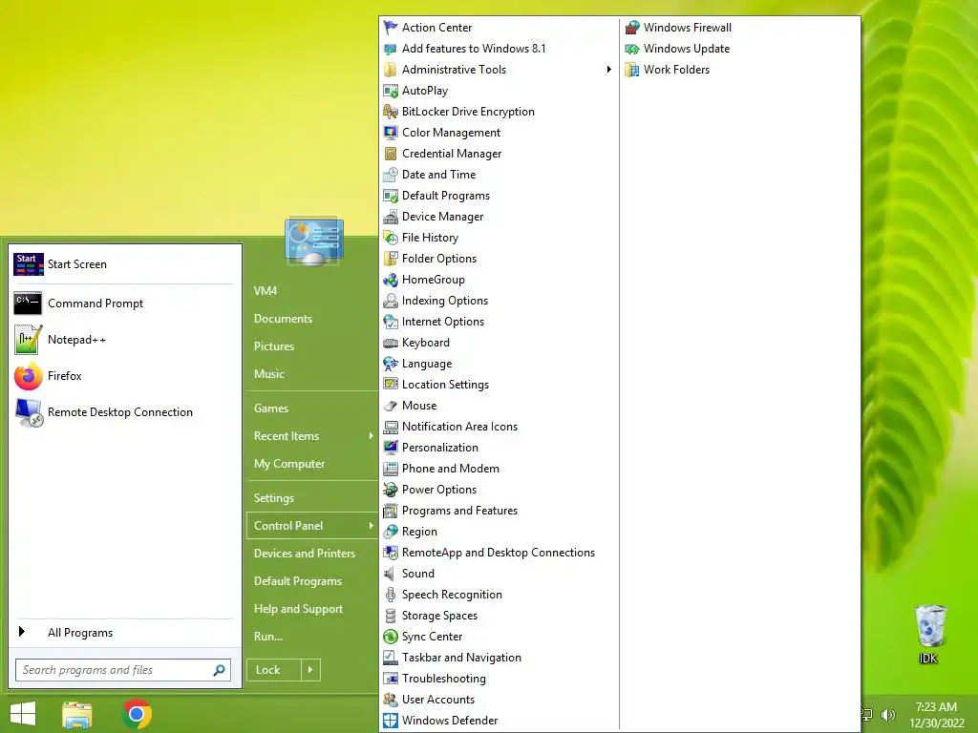
Task: Click the AutoPlay icon
Action: (391, 91)
